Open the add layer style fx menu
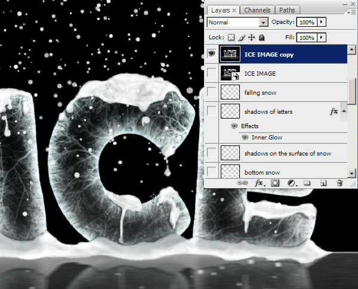This screenshot has width=358, height=289. pyautogui.click(x=259, y=184)
